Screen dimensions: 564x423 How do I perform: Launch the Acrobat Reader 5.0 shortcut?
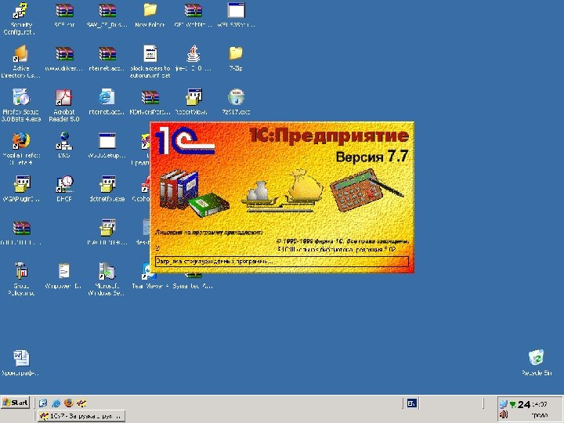coord(64,98)
